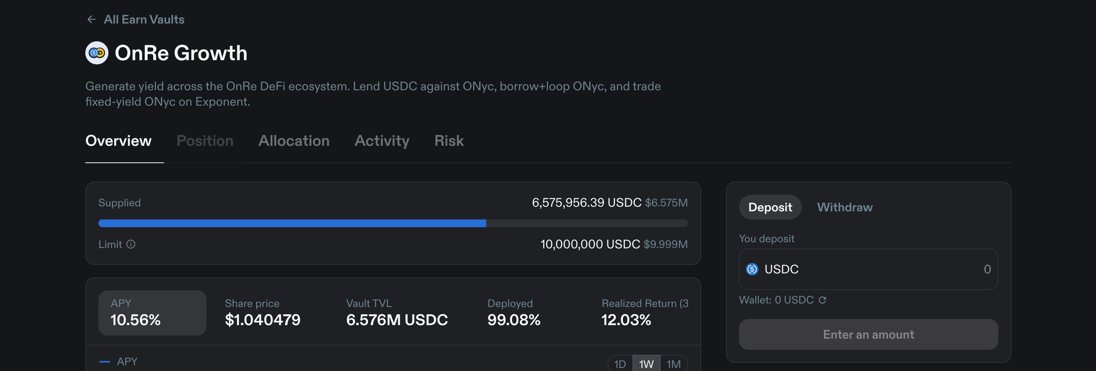Focus the USDC deposit amount field
Viewport: 1096px width, 371px height.
[x=868, y=270]
